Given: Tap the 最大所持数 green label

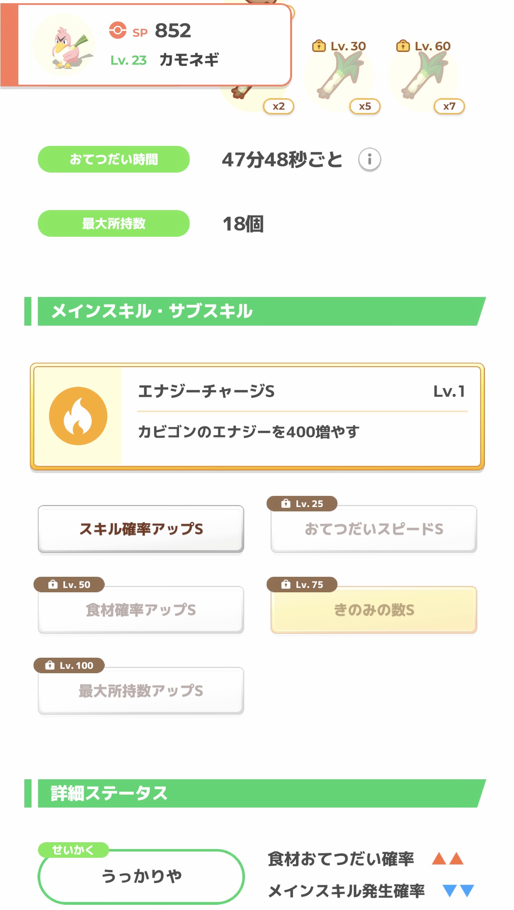Looking at the screenshot, I should [x=114, y=224].
